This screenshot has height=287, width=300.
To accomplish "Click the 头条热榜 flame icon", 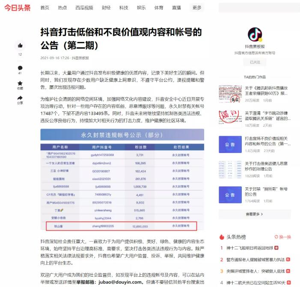I will click(222, 237).
